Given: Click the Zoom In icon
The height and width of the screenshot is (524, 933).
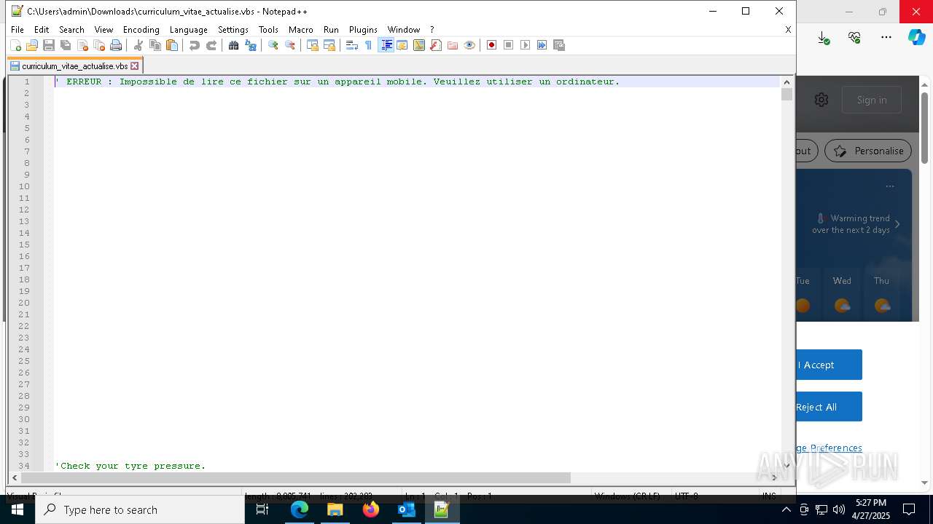Looking at the screenshot, I should point(273,45).
